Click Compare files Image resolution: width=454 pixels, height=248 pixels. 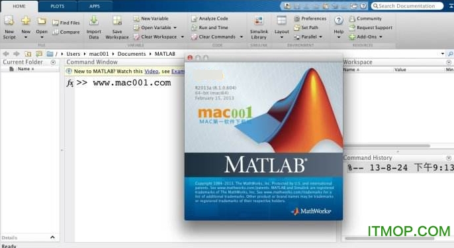click(66, 32)
